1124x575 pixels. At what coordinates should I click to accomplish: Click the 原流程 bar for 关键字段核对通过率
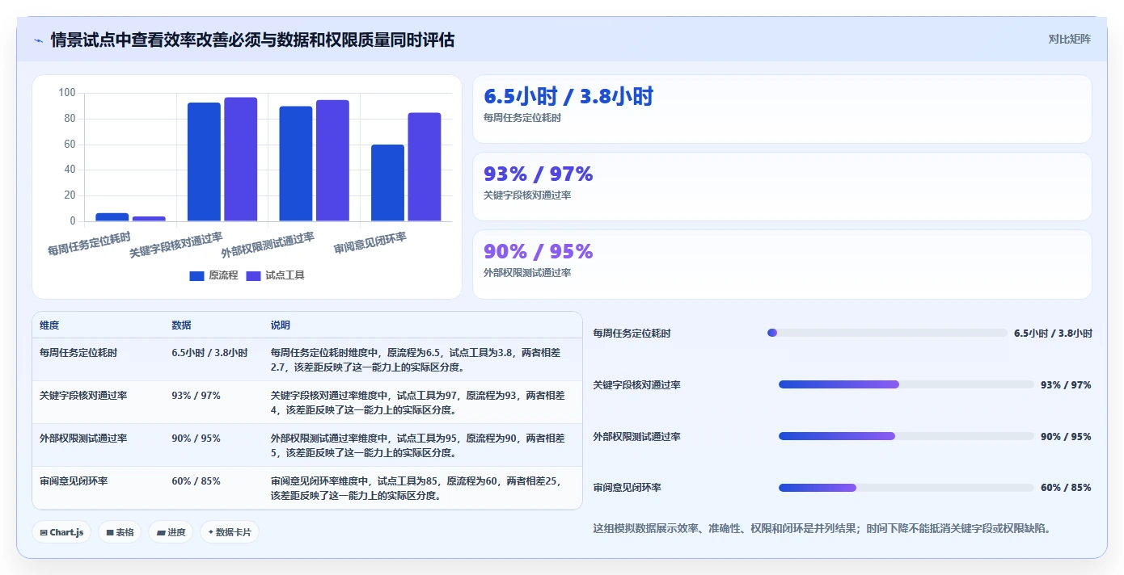204,162
